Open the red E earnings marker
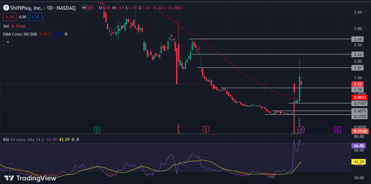371x184 pixels. [x=206, y=129]
